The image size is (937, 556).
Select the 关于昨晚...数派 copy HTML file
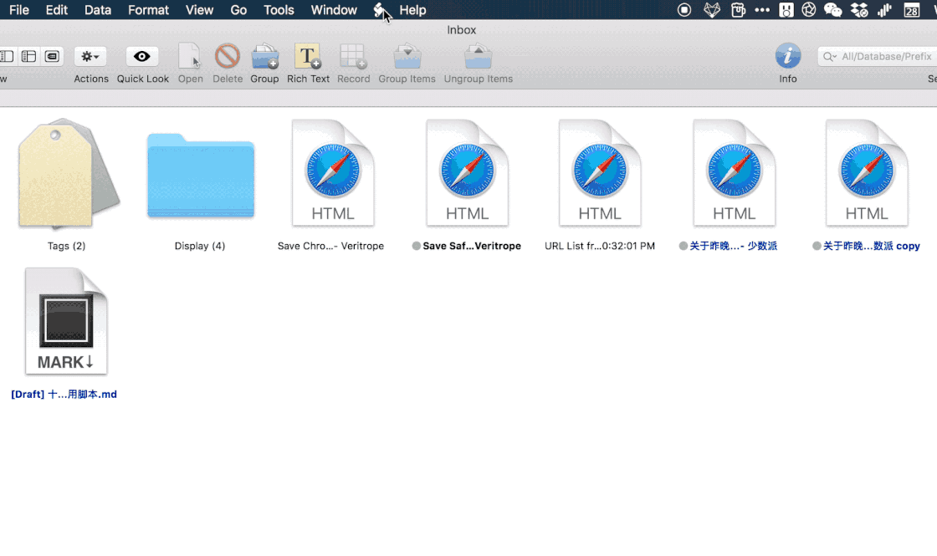pos(867,173)
